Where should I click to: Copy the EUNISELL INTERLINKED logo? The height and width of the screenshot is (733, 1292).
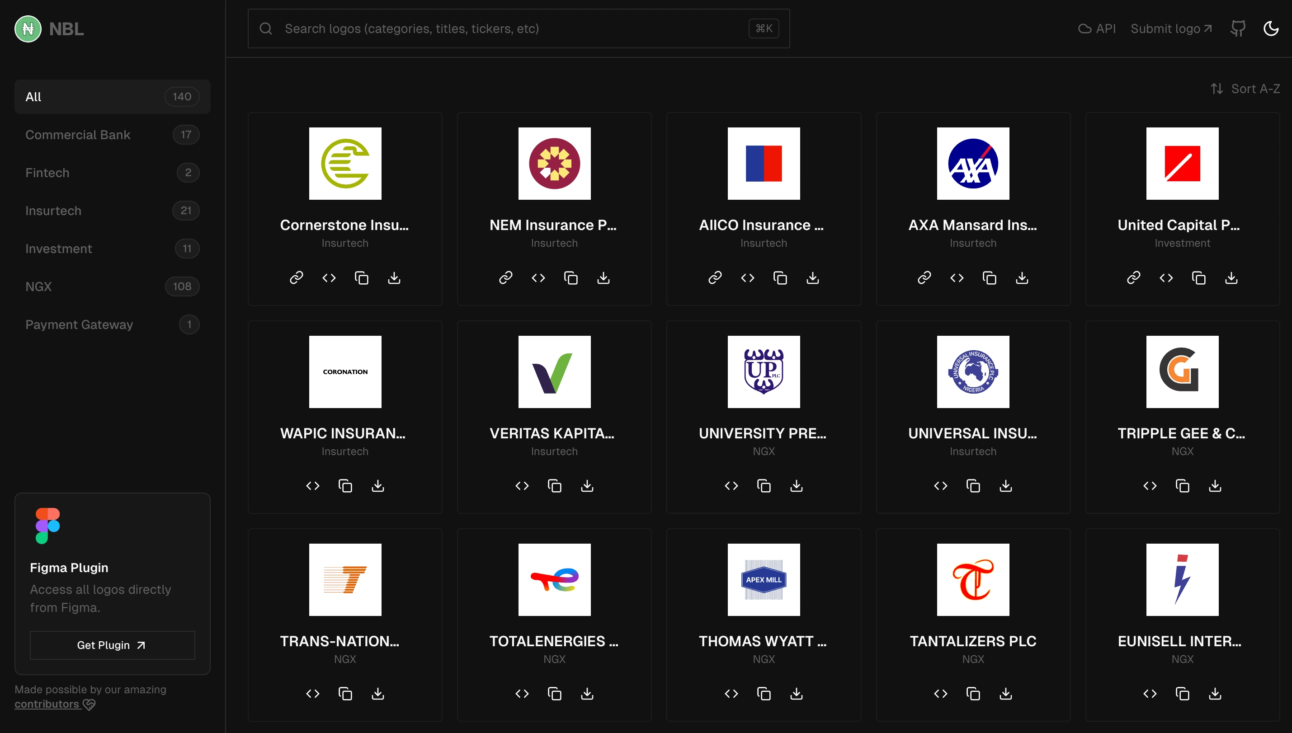[1183, 694]
